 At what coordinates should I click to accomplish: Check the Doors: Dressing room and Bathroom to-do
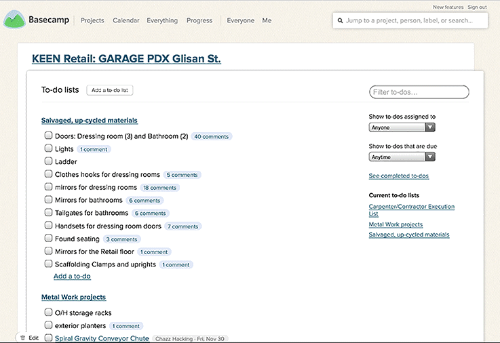click(48, 136)
